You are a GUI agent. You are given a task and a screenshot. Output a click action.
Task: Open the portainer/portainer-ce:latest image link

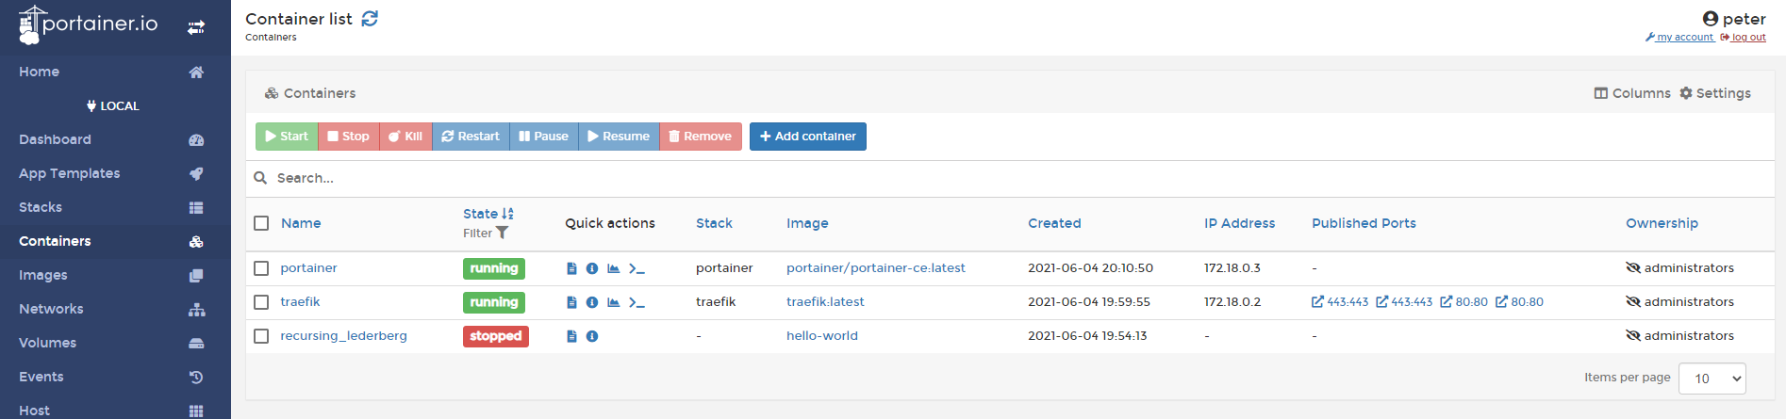(x=876, y=267)
